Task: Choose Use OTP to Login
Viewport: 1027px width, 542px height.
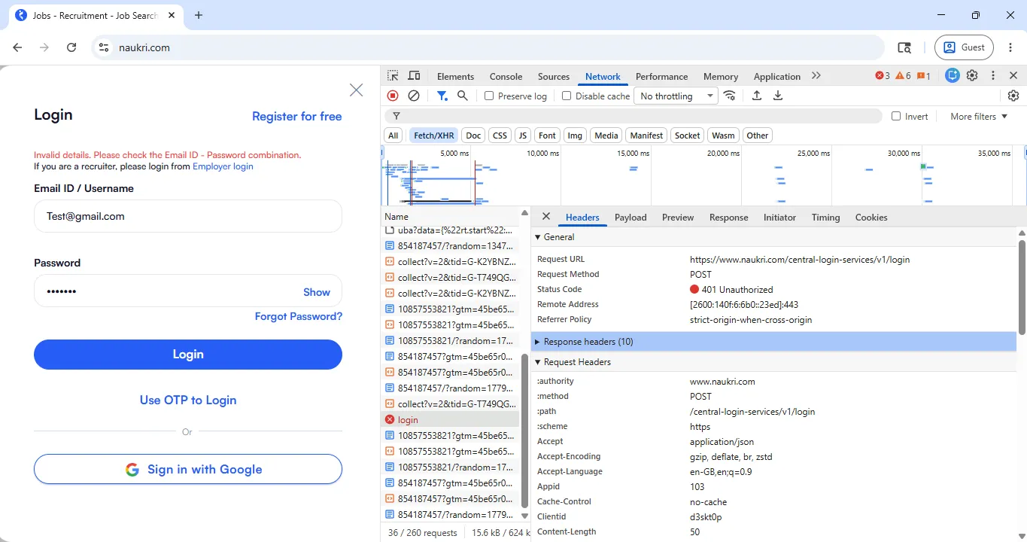Action: pyautogui.click(x=188, y=400)
